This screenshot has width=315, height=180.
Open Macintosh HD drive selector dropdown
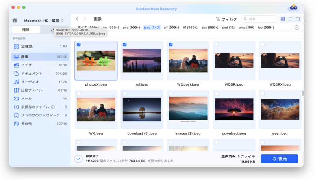point(44,21)
